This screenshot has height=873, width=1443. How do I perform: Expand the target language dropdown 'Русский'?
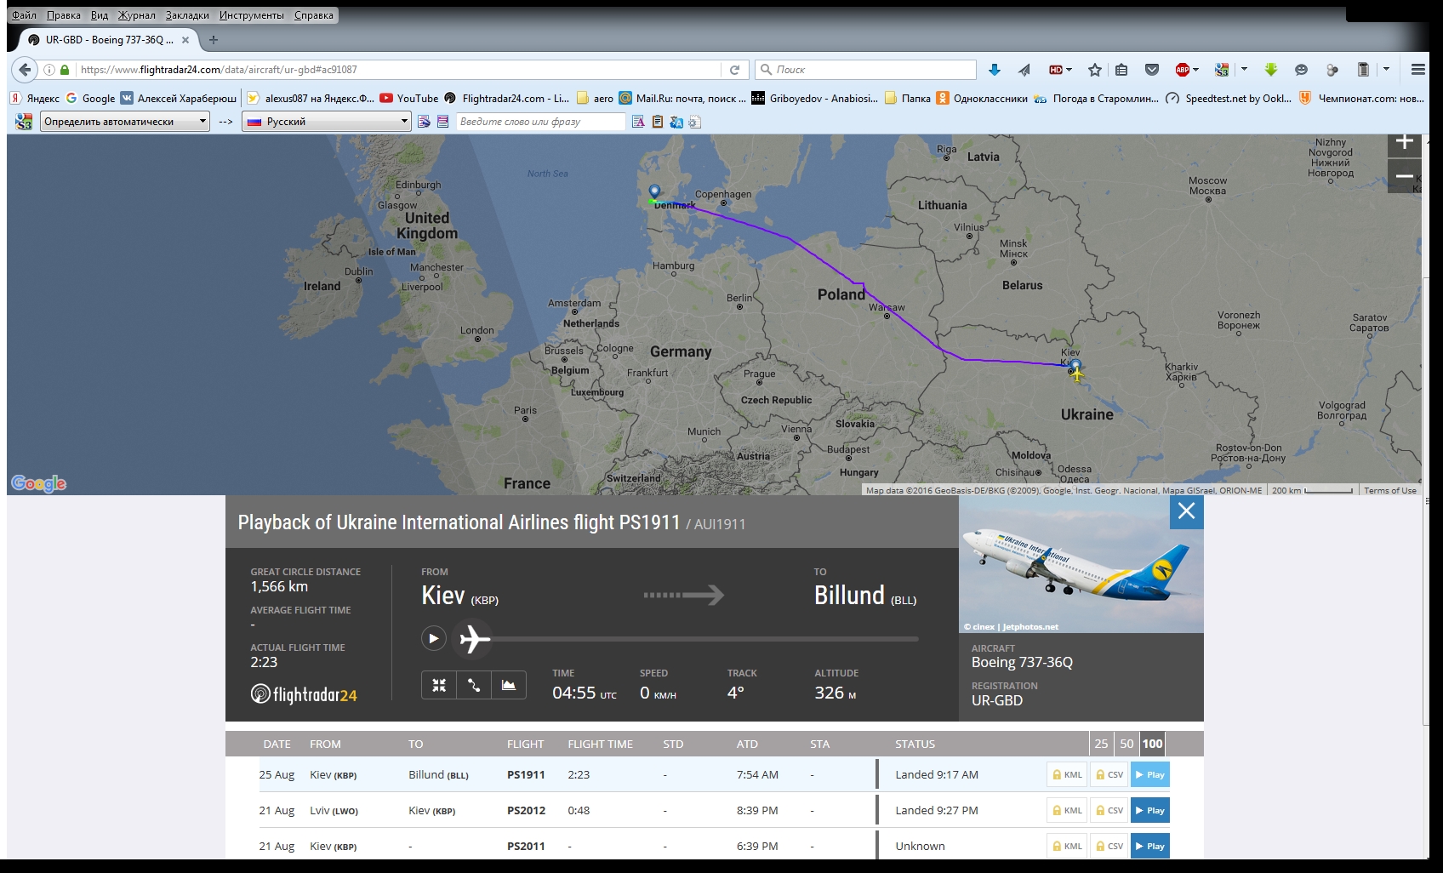pos(327,122)
